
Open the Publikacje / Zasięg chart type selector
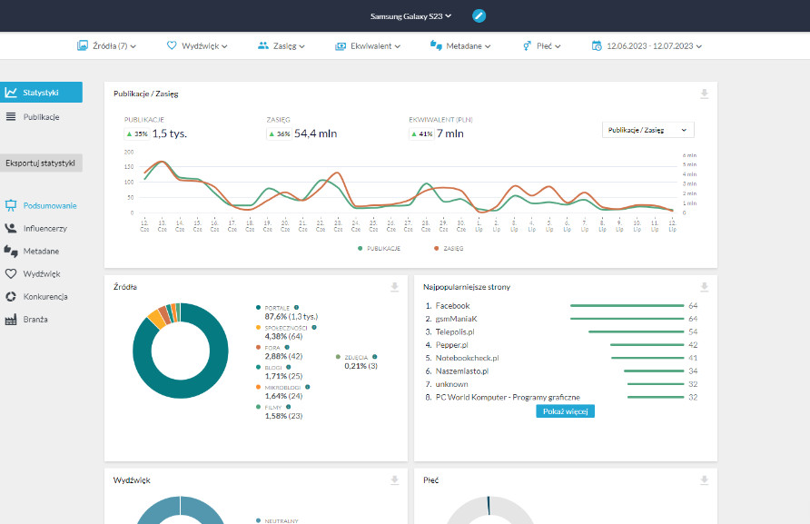coord(647,130)
